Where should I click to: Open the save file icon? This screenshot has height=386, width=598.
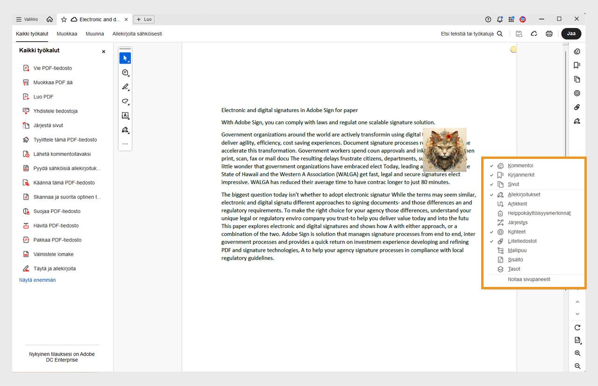coord(519,33)
